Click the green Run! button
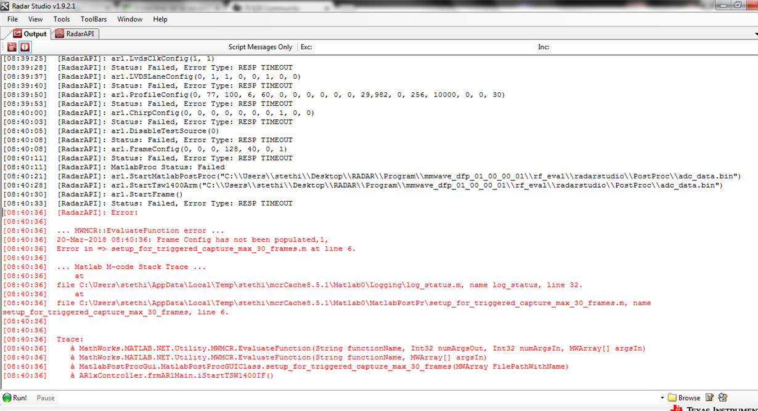 15,398
